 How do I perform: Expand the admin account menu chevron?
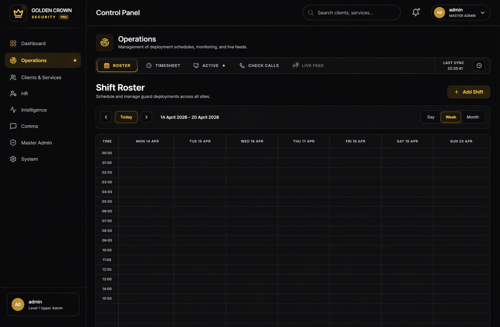pos(483,13)
